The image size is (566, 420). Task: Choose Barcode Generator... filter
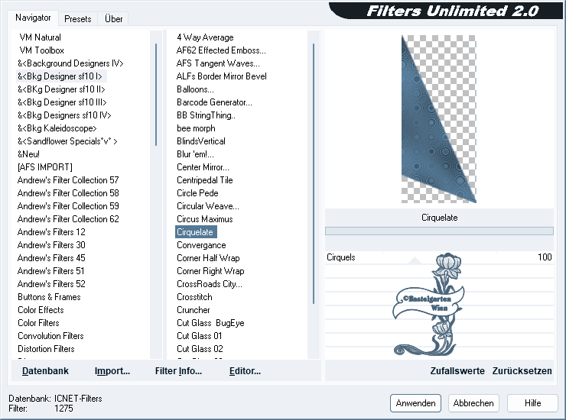coord(214,102)
